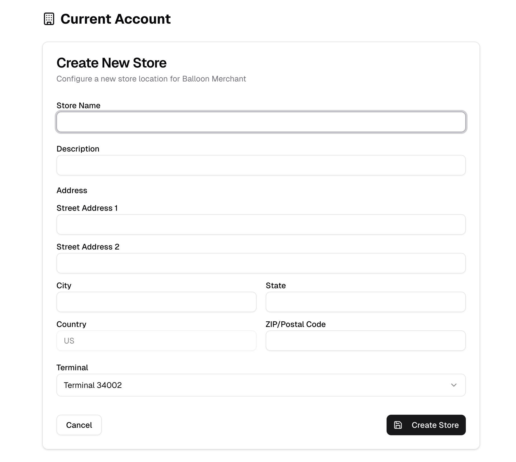Submit the form with Create Store
The height and width of the screenshot is (462, 516).
coord(426,425)
